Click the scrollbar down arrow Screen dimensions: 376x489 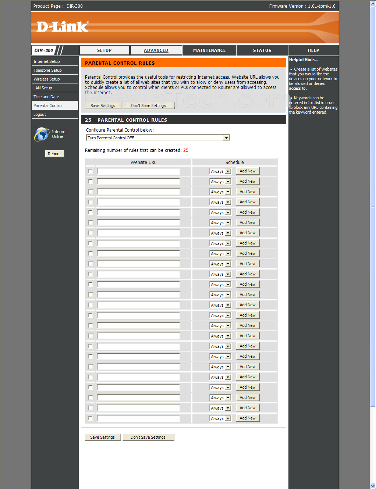[x=373, y=486]
